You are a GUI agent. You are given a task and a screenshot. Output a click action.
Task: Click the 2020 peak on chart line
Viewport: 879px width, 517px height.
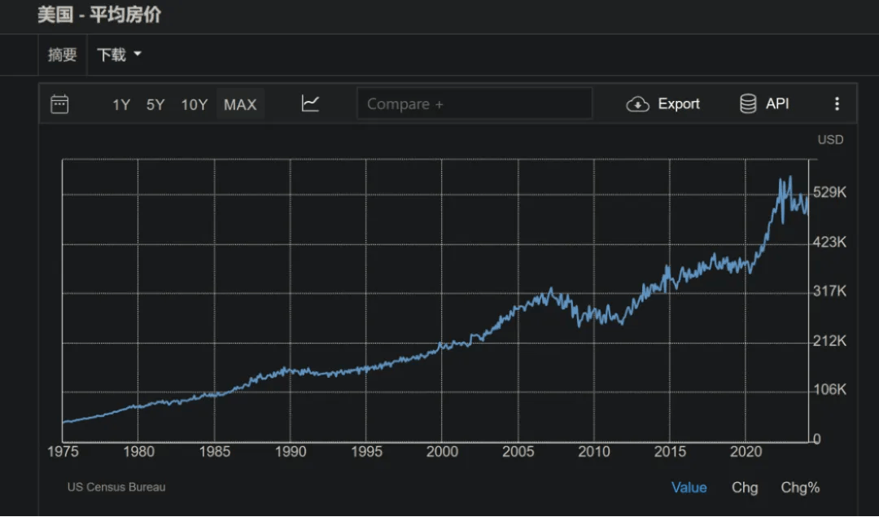pos(789,177)
